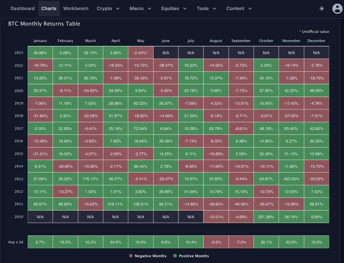
Task: Select the Crypto navigation chevron icon
Action: tap(117, 9)
